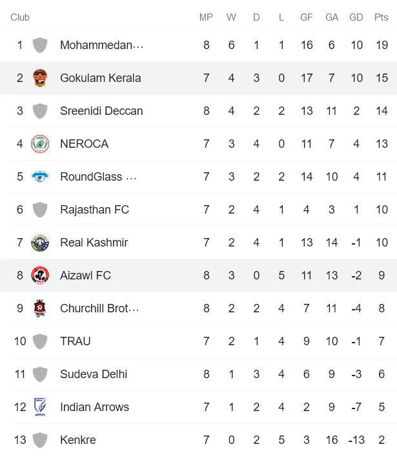The width and height of the screenshot is (397, 462).
Task: Click the Real Kashmir club crest
Action: coord(40,243)
